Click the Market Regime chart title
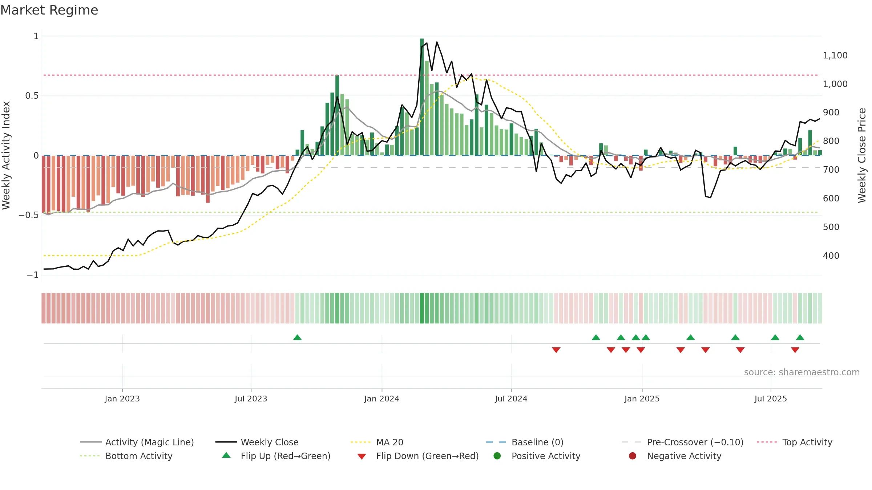This screenshot has width=872, height=490. pyautogui.click(x=49, y=10)
